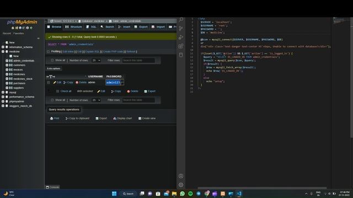Select invoices table in tree

(18, 70)
